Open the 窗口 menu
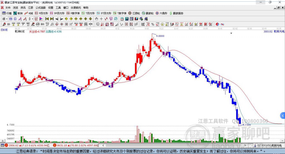 click(66, 8)
